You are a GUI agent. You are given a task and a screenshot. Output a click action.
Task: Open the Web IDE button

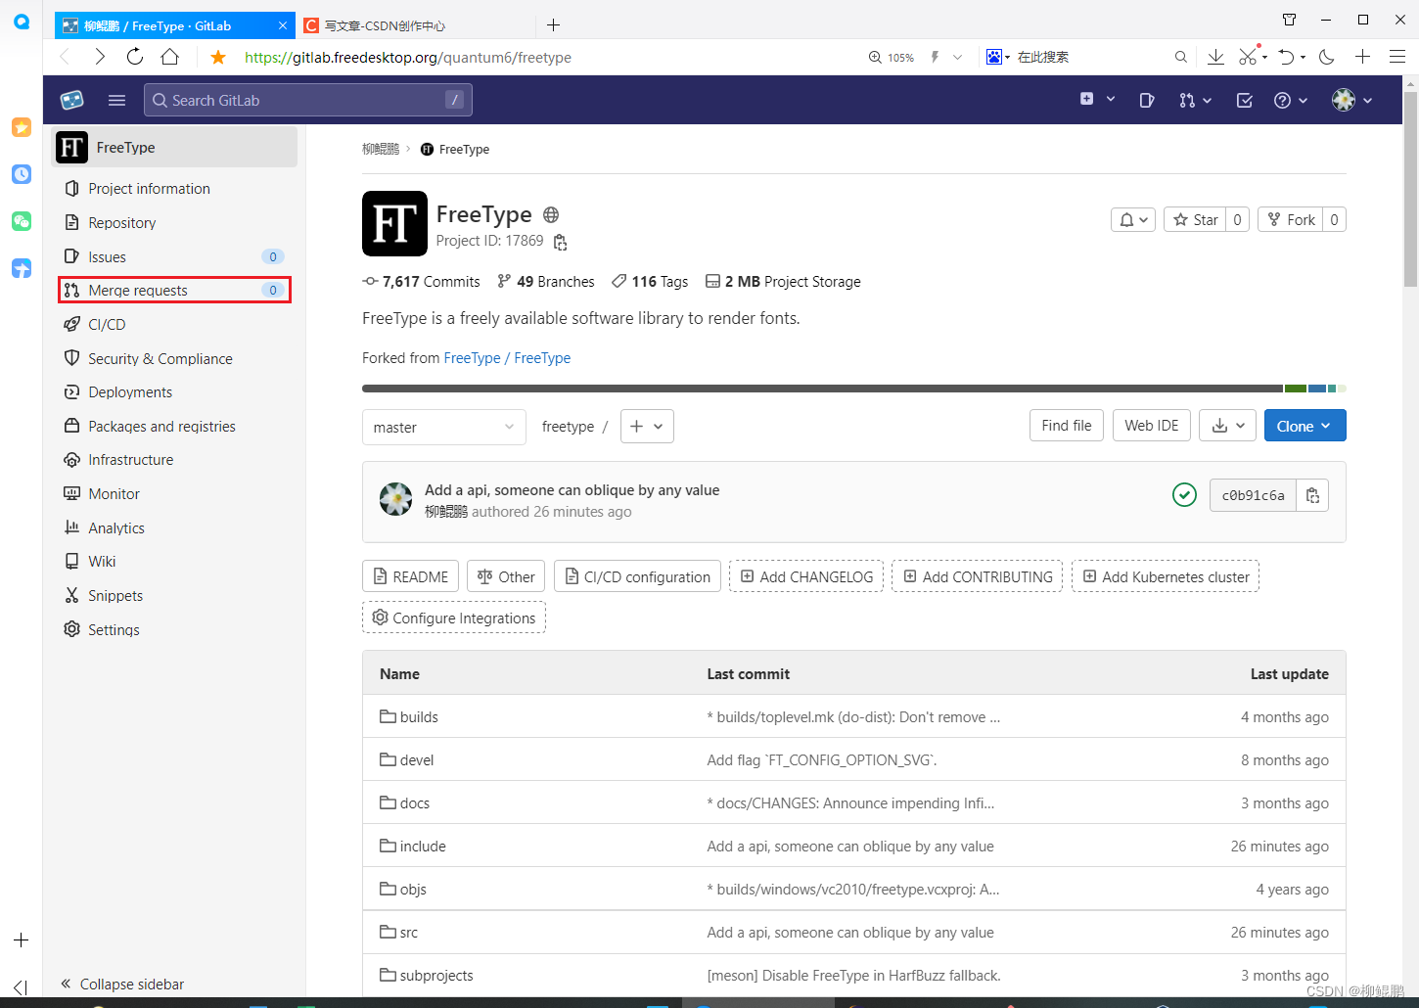coord(1152,426)
